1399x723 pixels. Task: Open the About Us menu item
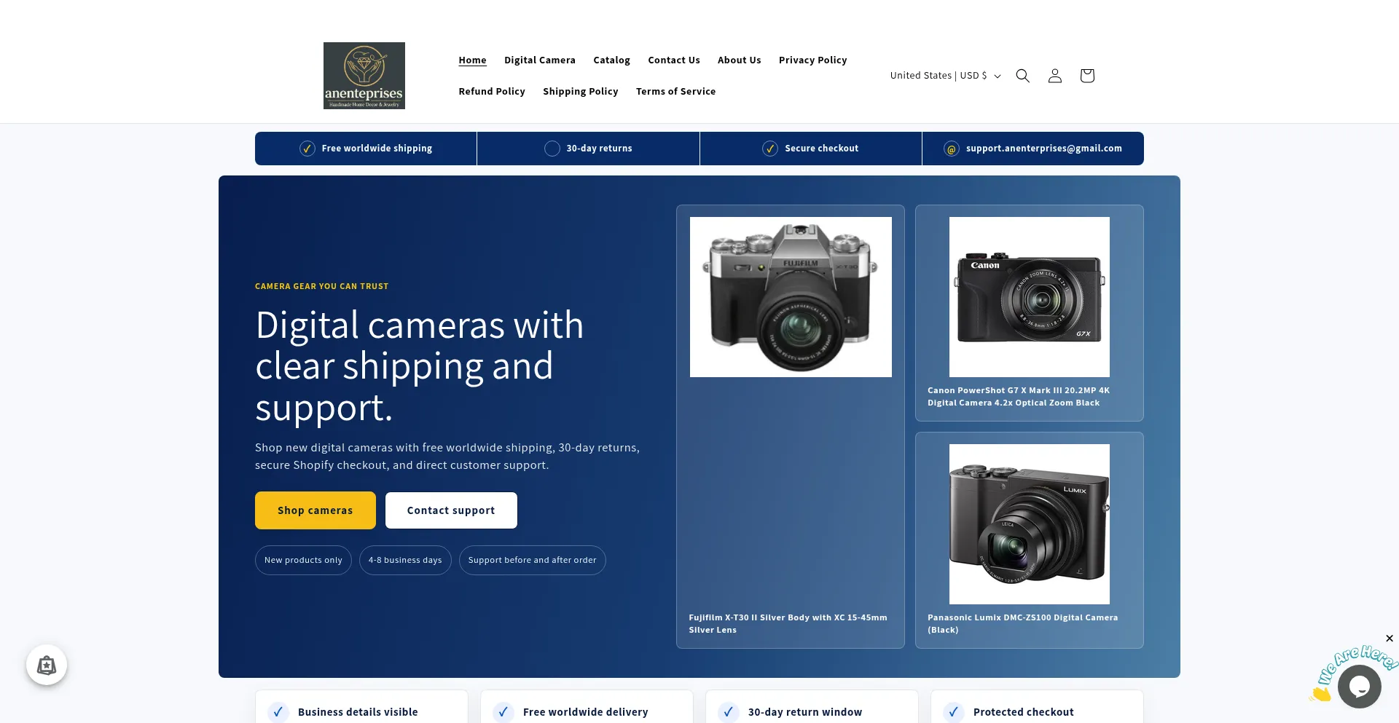point(740,60)
